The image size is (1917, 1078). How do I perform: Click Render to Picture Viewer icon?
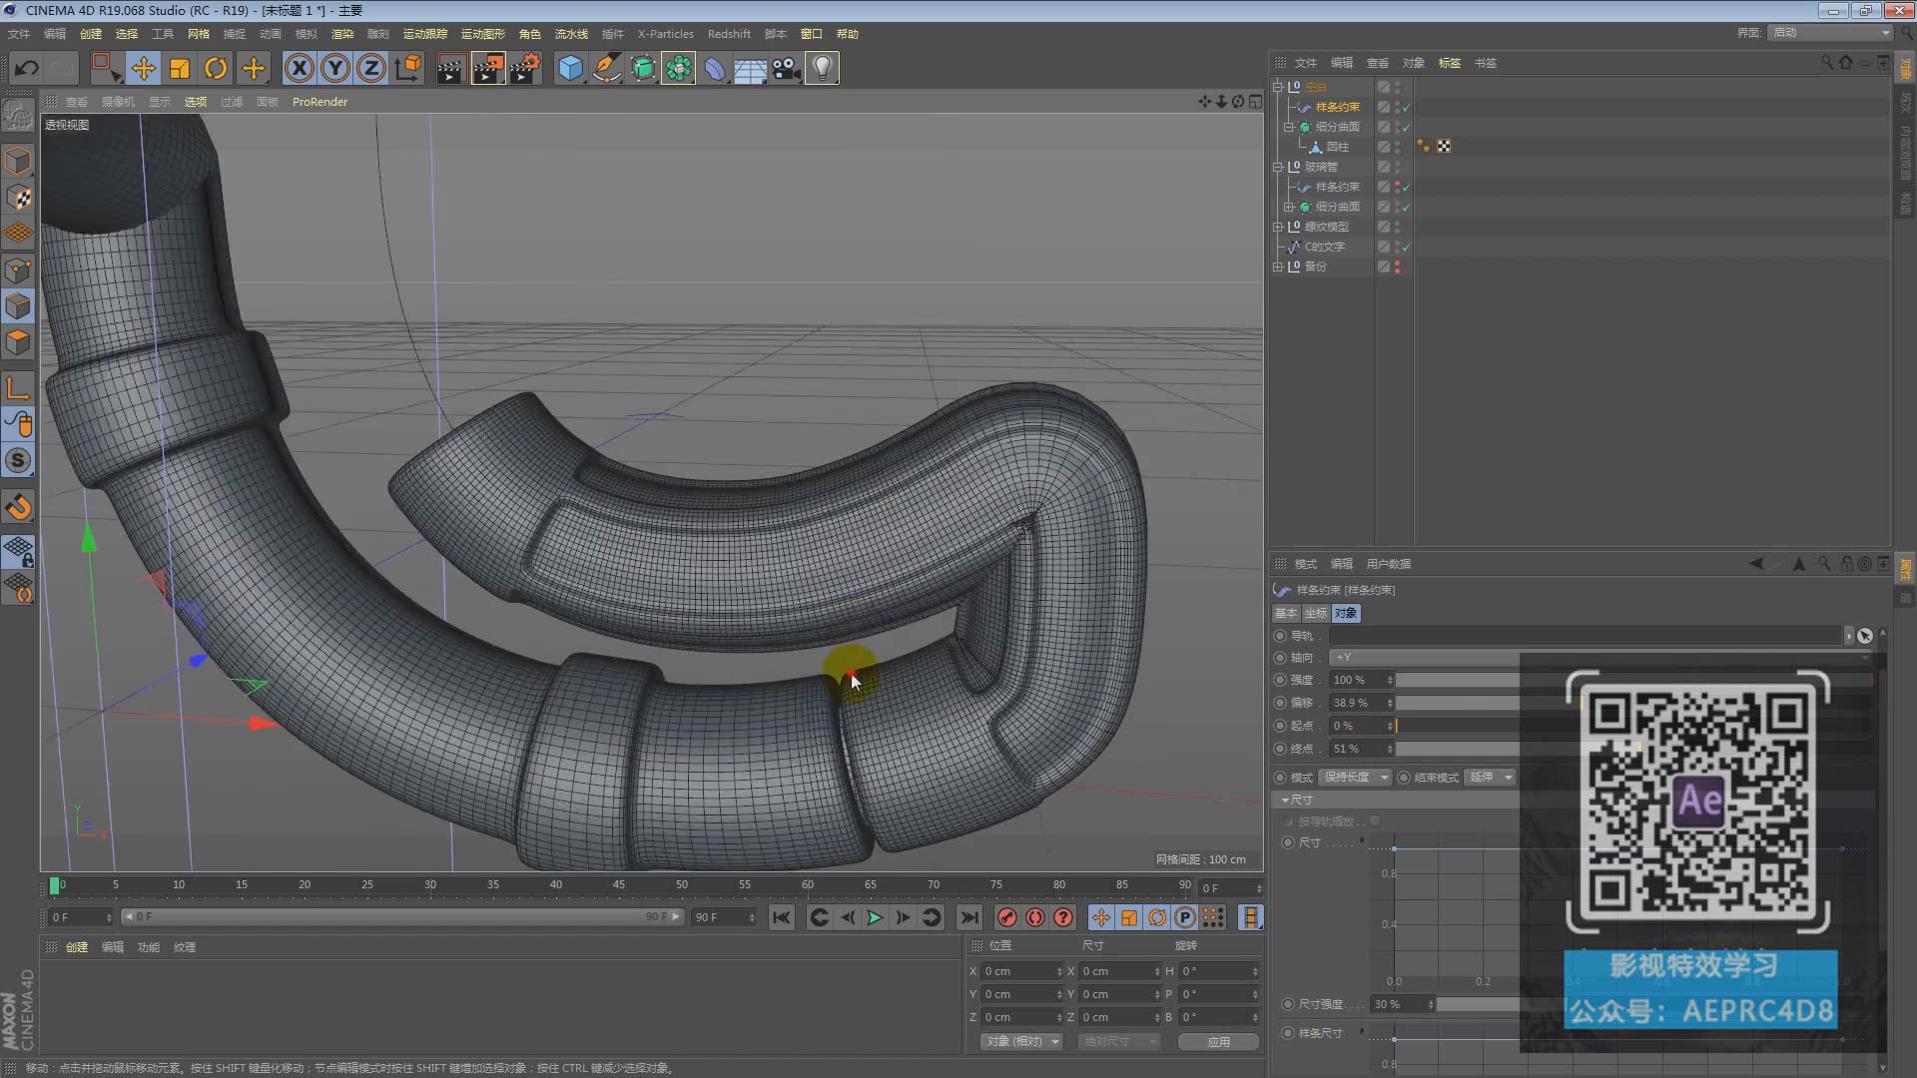(x=487, y=68)
